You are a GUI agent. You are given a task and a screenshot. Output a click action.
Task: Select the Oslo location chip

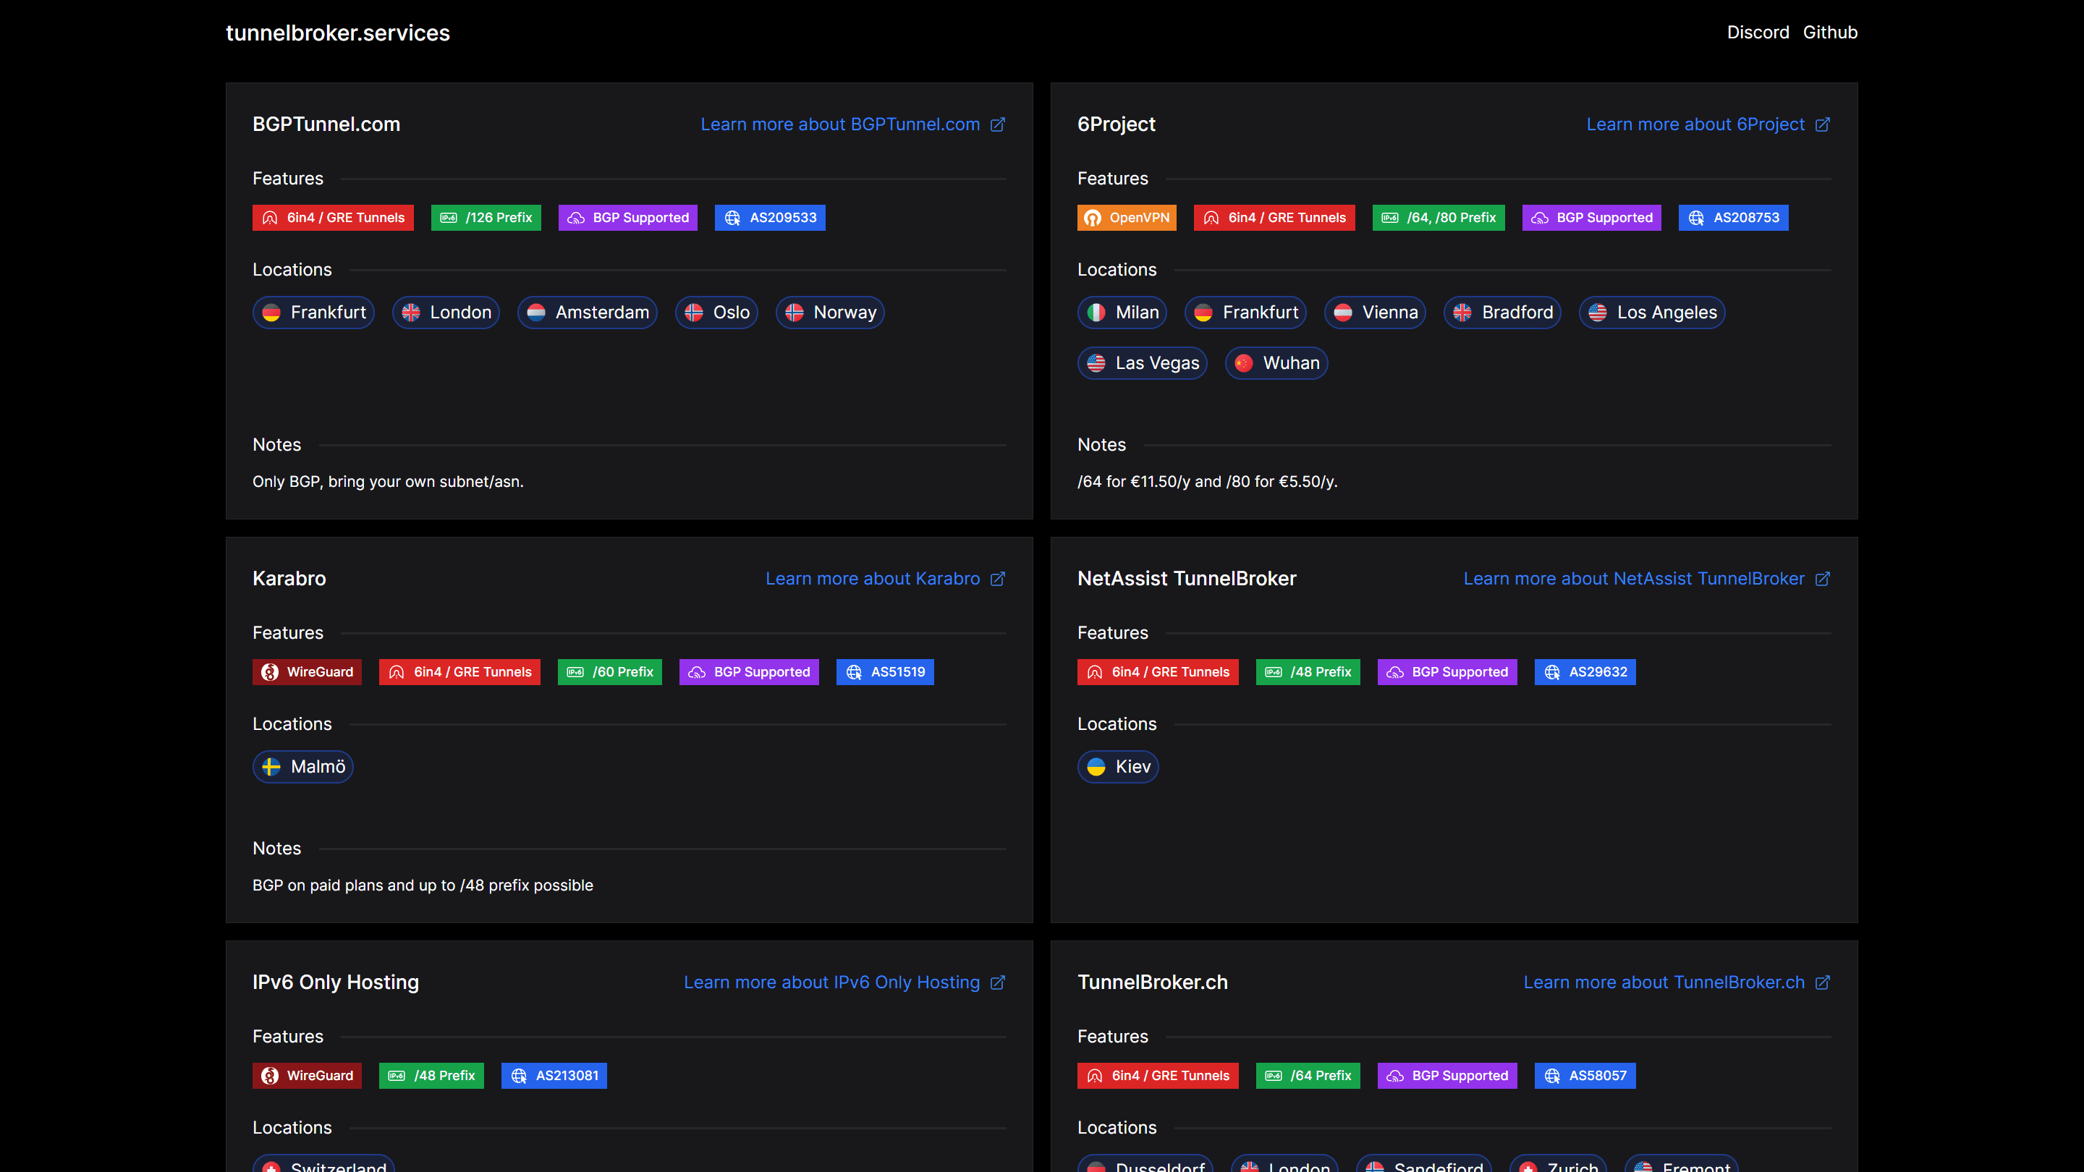click(717, 313)
